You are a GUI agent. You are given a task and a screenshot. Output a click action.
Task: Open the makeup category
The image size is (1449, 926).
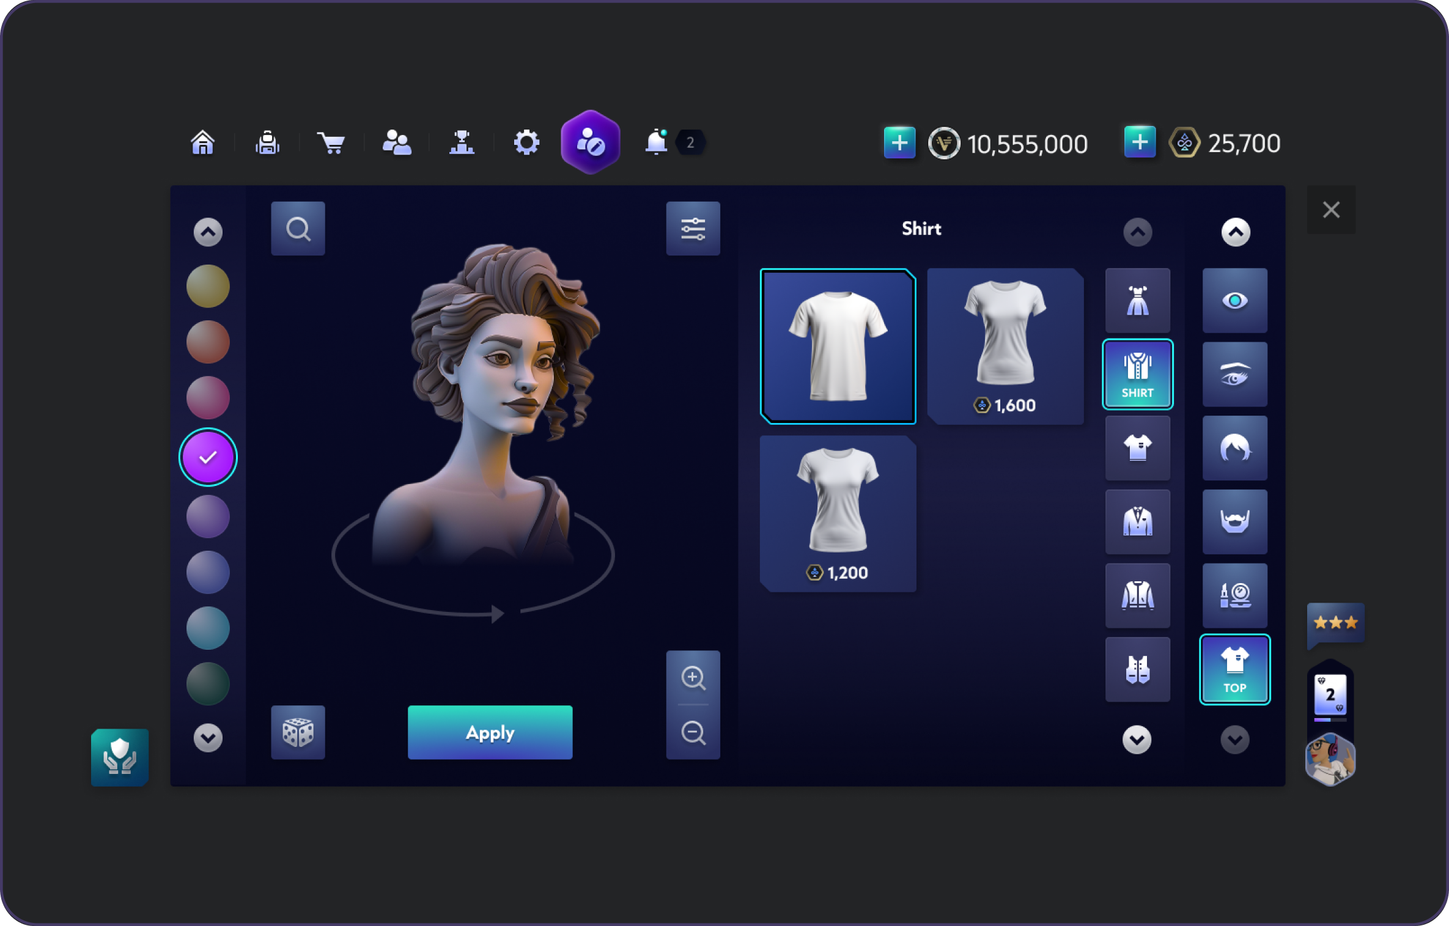(1234, 595)
